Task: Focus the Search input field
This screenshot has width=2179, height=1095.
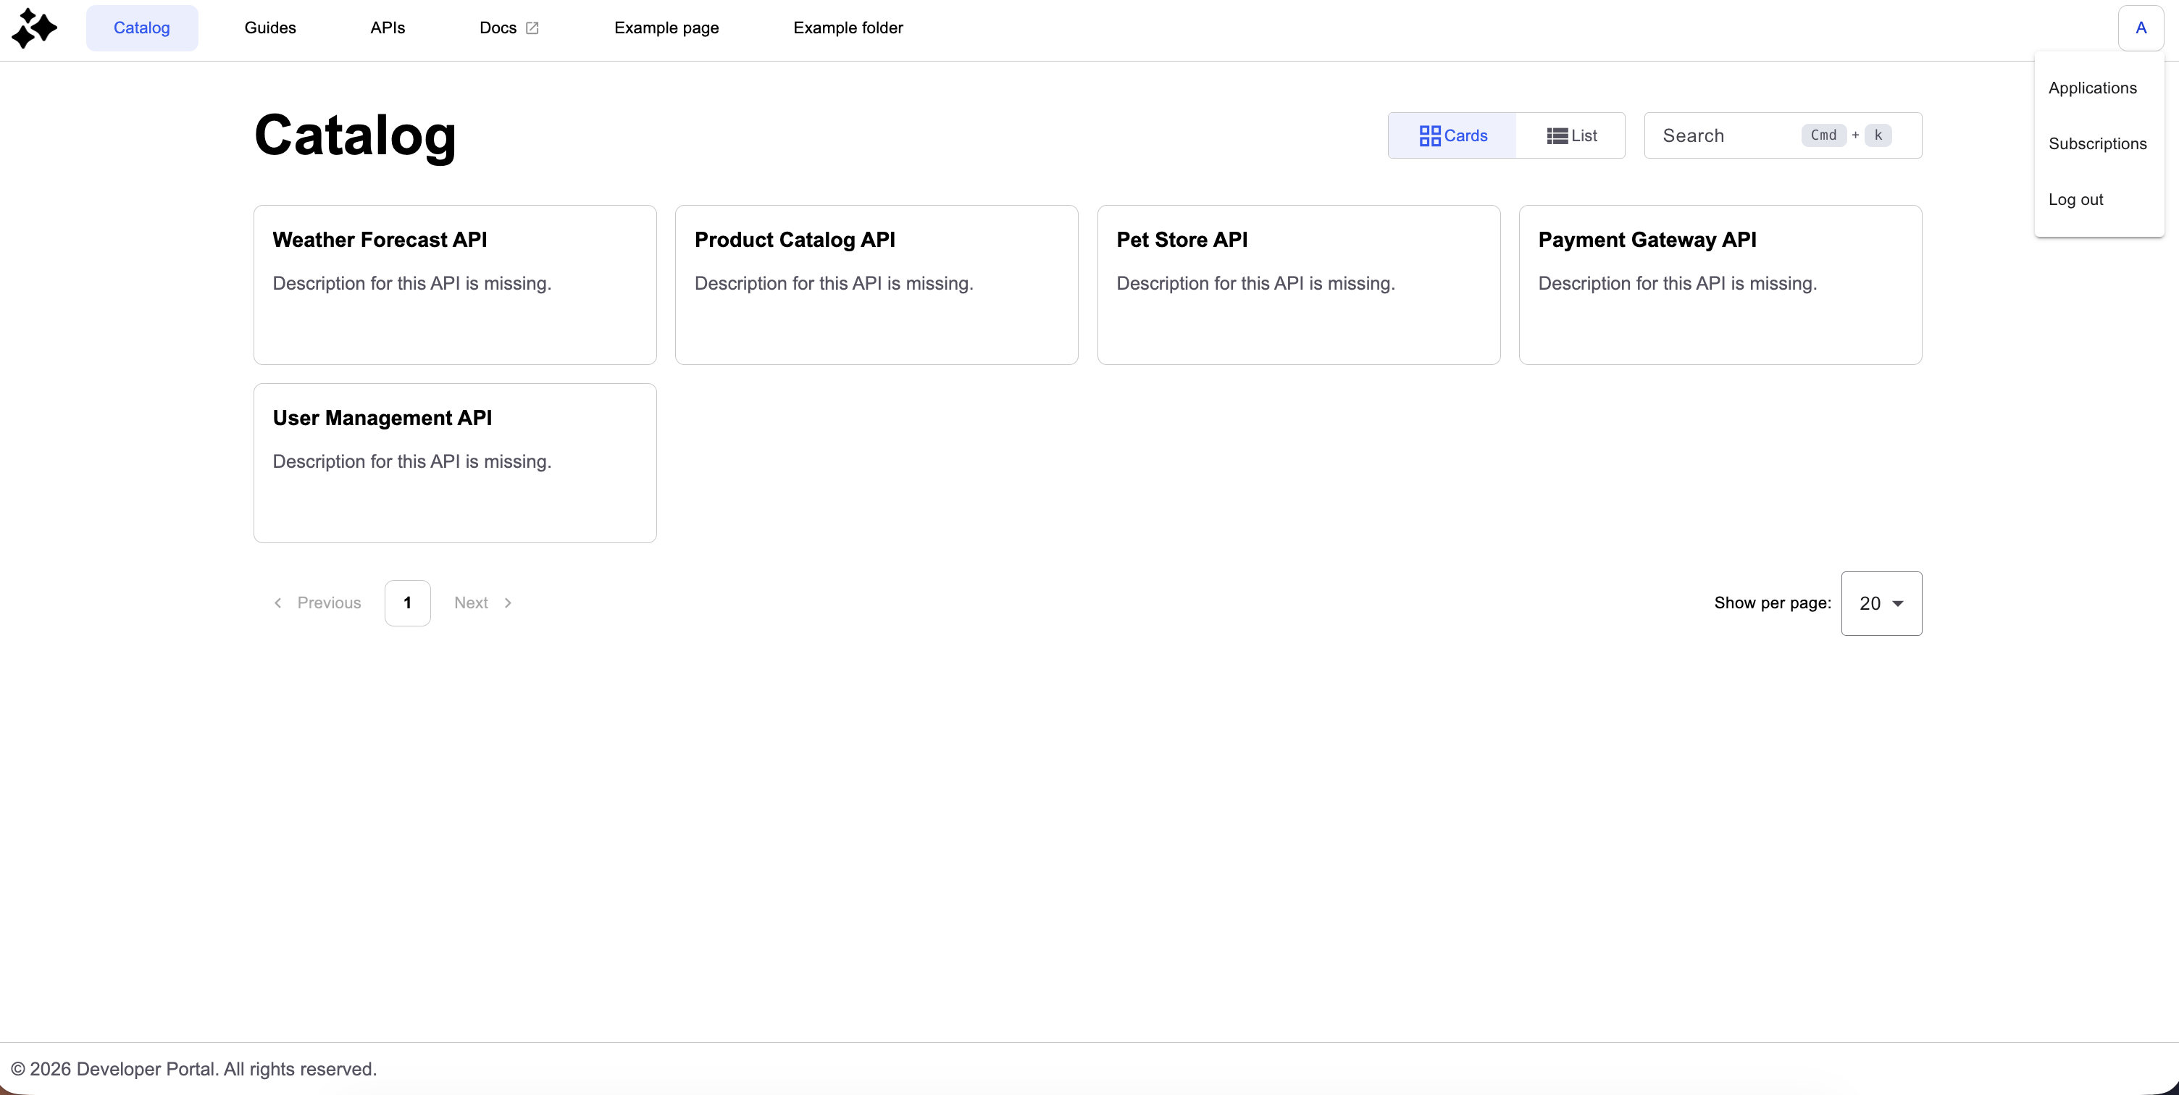Action: [1726, 135]
